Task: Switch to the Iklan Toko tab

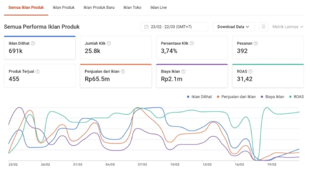Action: pos(132,8)
